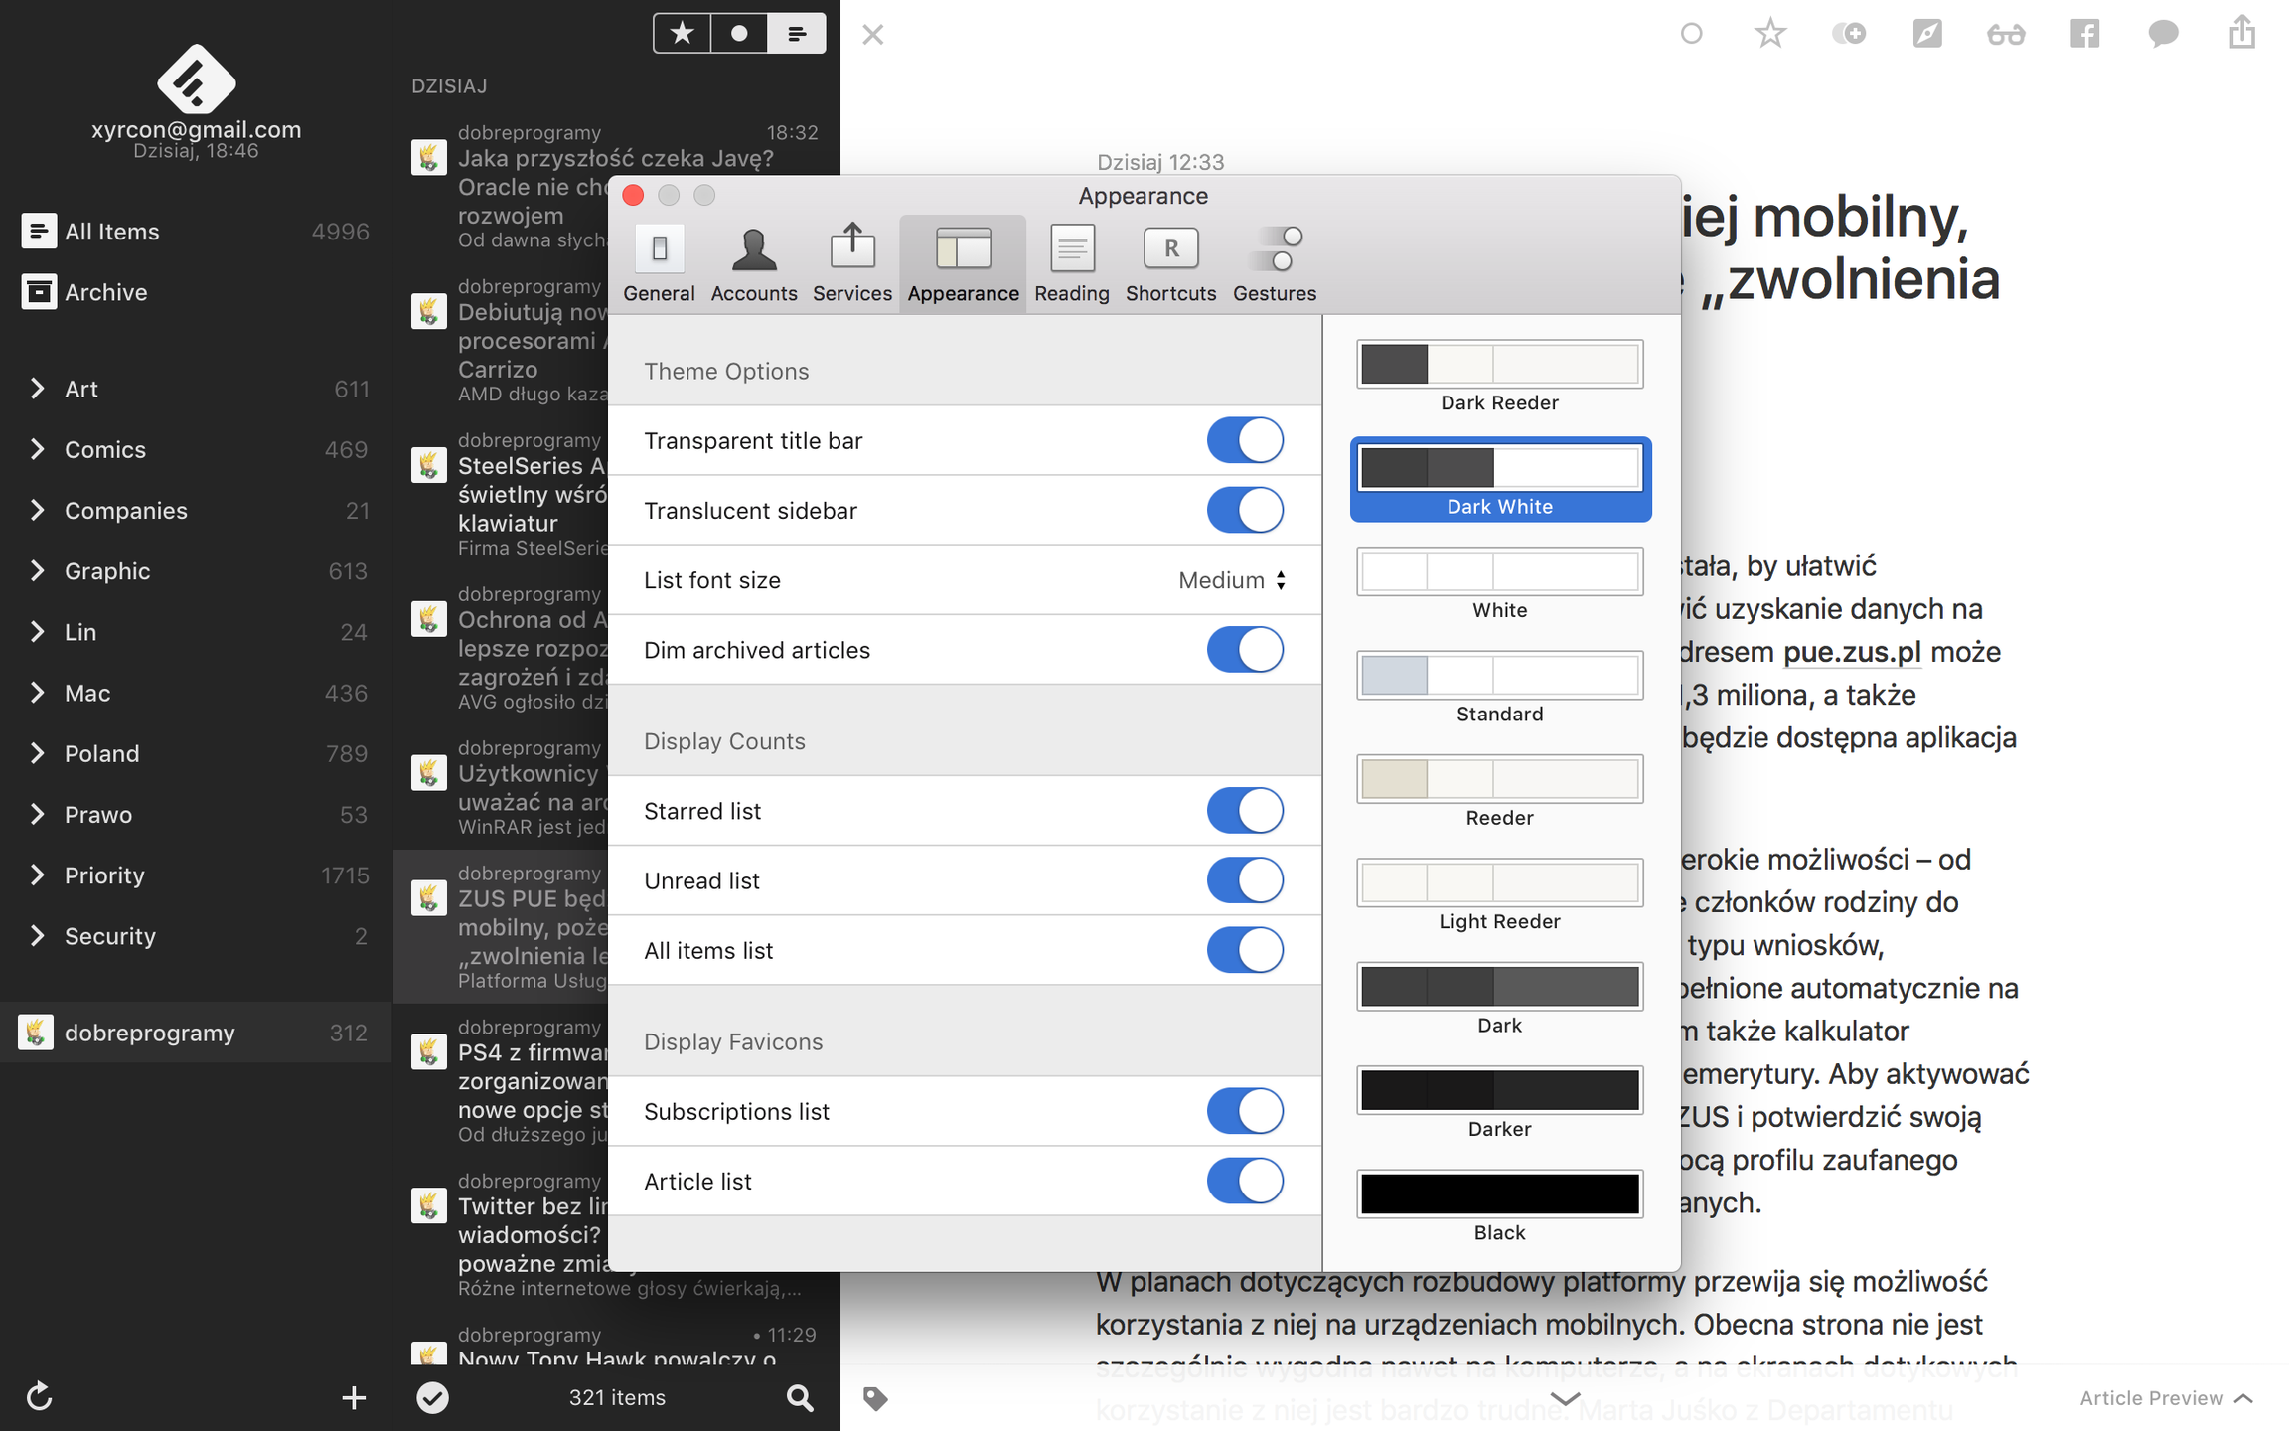Expand the Art folder

click(x=38, y=388)
